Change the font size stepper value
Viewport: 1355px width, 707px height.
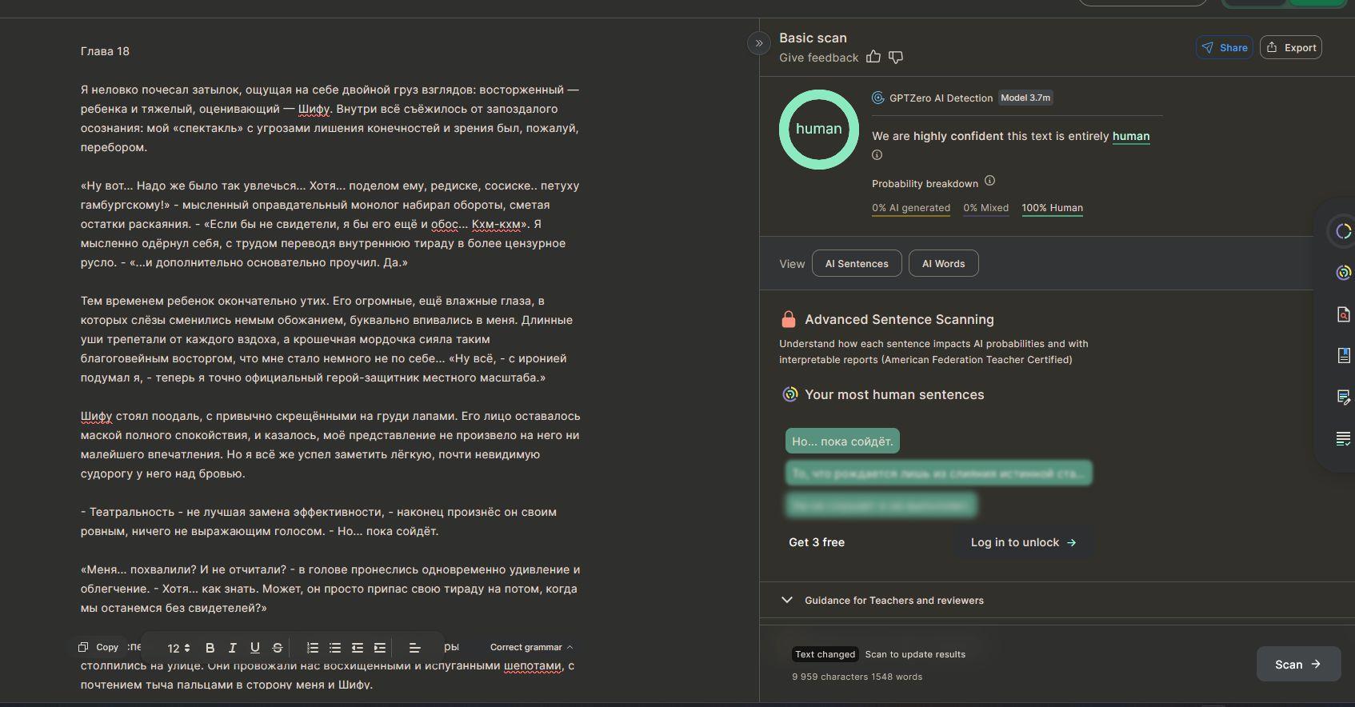tap(186, 648)
